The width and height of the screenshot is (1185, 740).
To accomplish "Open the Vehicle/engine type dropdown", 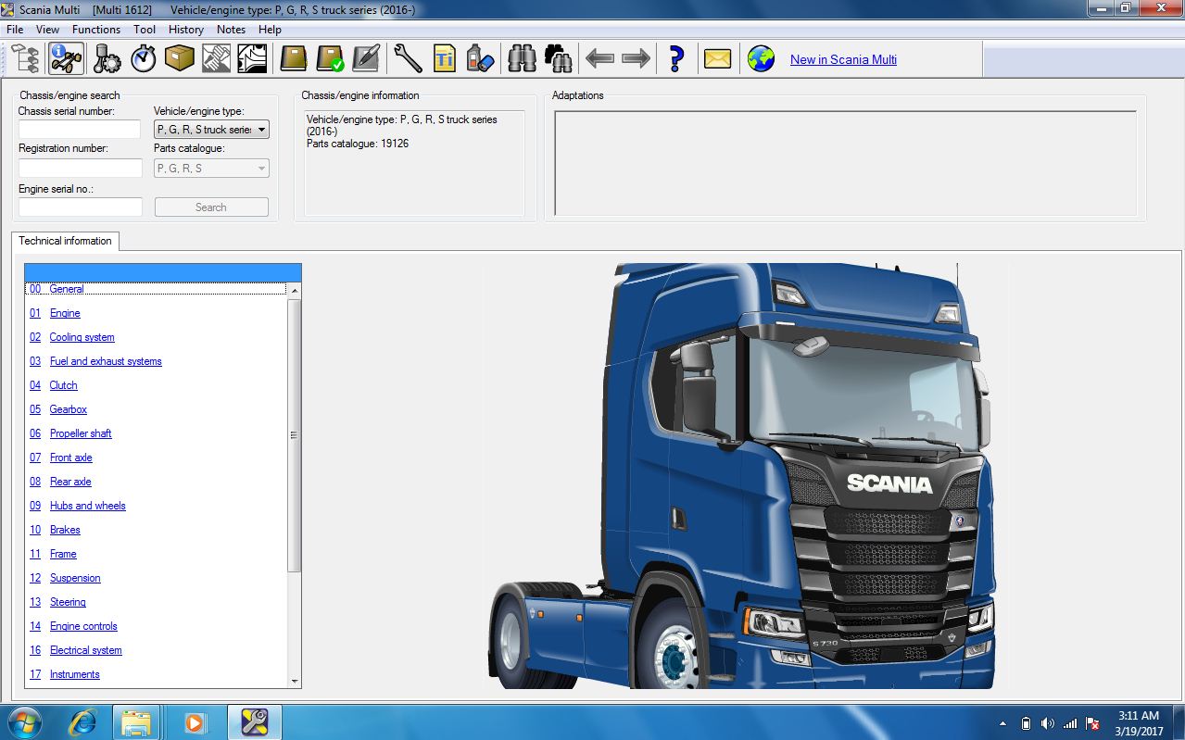I will (211, 130).
